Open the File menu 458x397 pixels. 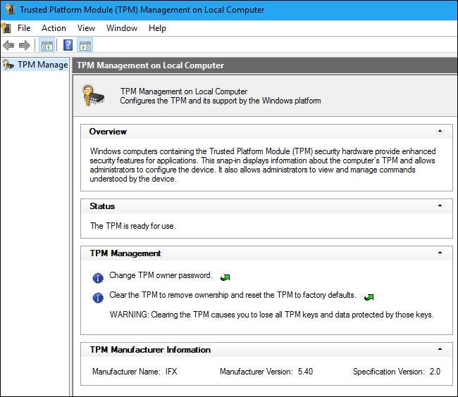coord(24,28)
